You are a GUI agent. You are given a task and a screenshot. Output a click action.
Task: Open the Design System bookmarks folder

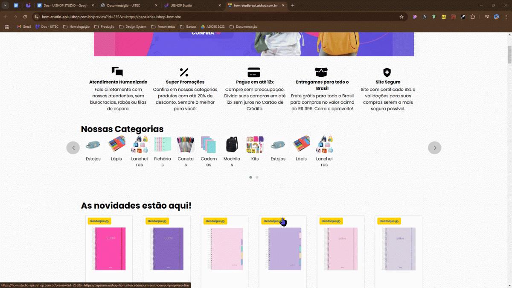coord(133,26)
